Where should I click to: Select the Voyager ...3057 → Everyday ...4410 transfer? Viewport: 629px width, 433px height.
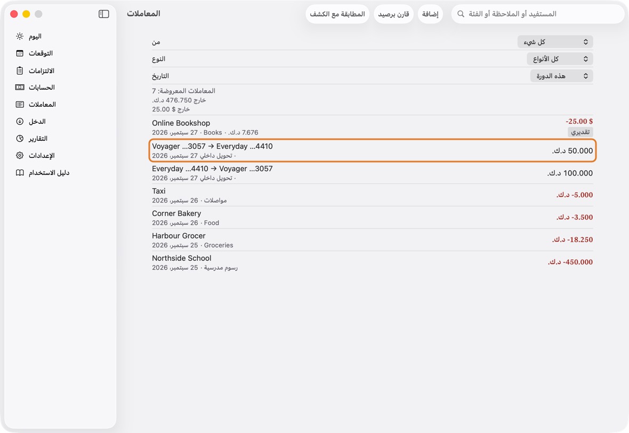click(x=372, y=150)
